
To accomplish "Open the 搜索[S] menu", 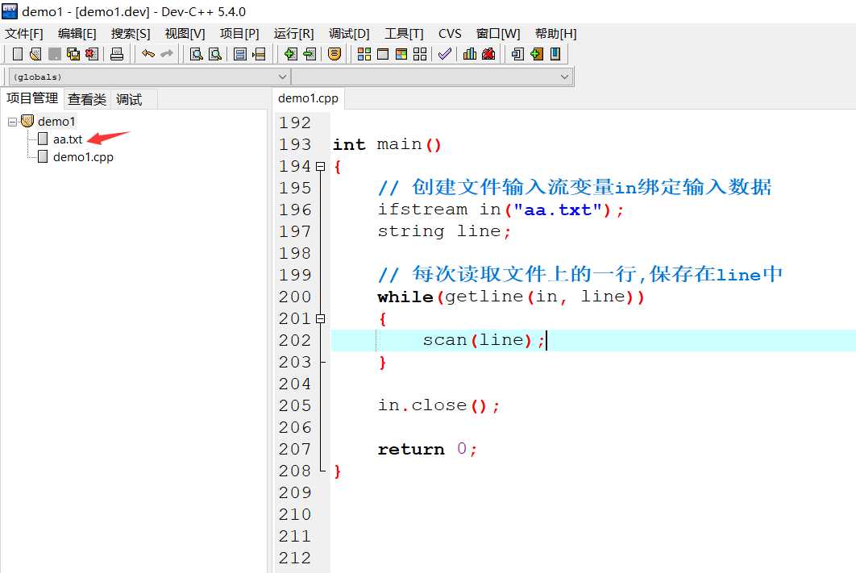I will [131, 34].
